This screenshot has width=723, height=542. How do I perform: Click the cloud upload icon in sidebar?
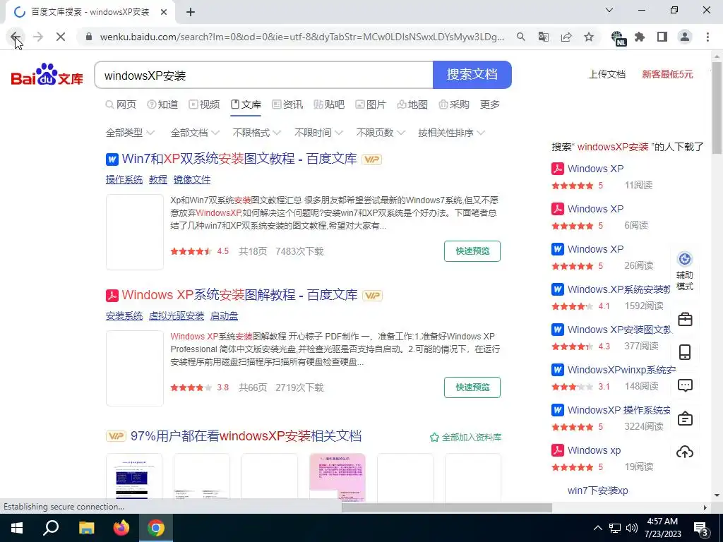click(685, 452)
